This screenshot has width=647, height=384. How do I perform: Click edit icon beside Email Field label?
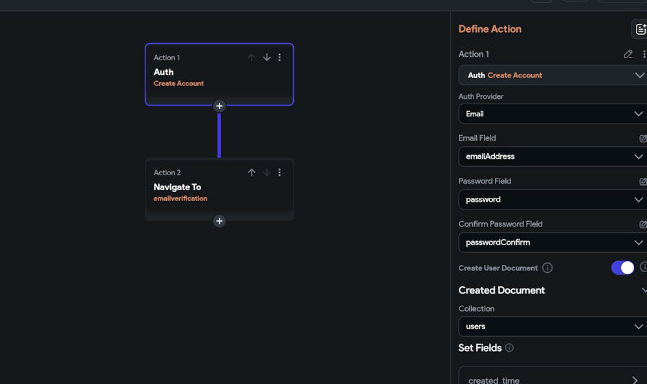(643, 138)
